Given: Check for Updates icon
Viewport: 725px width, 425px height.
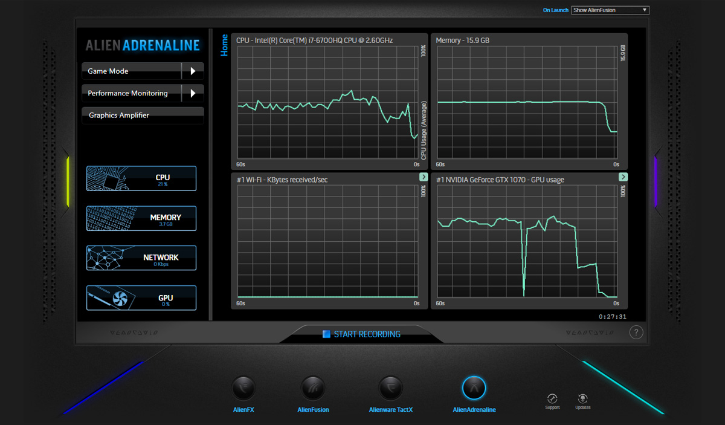Looking at the screenshot, I should tap(582, 399).
